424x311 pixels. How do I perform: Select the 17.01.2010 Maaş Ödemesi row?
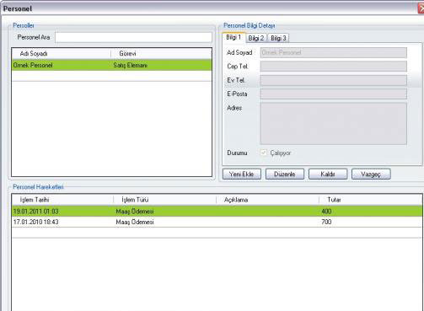[217, 222]
